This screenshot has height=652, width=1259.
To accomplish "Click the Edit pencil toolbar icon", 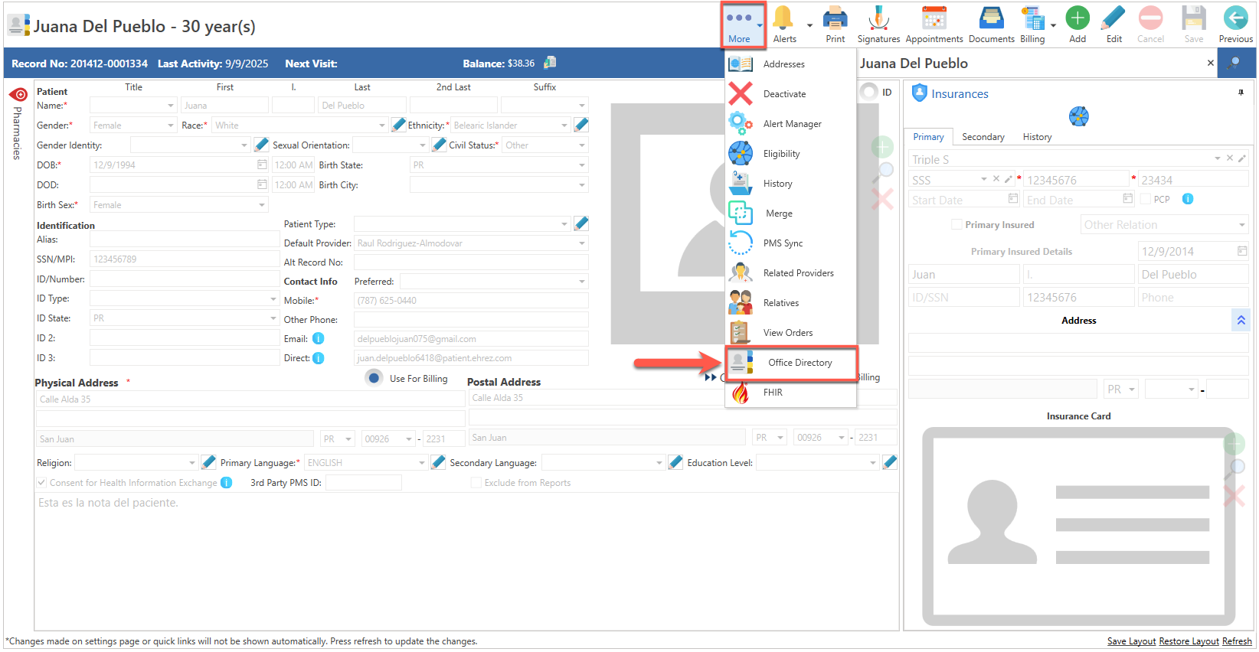I will tap(1113, 18).
